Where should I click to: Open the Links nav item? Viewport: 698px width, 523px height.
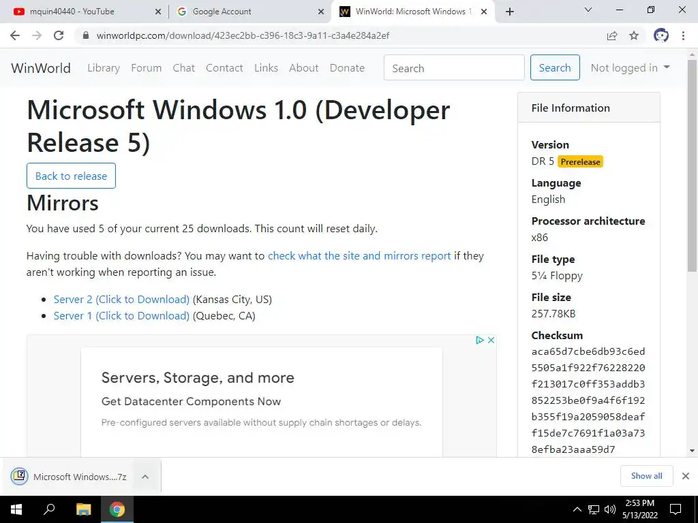coord(267,68)
